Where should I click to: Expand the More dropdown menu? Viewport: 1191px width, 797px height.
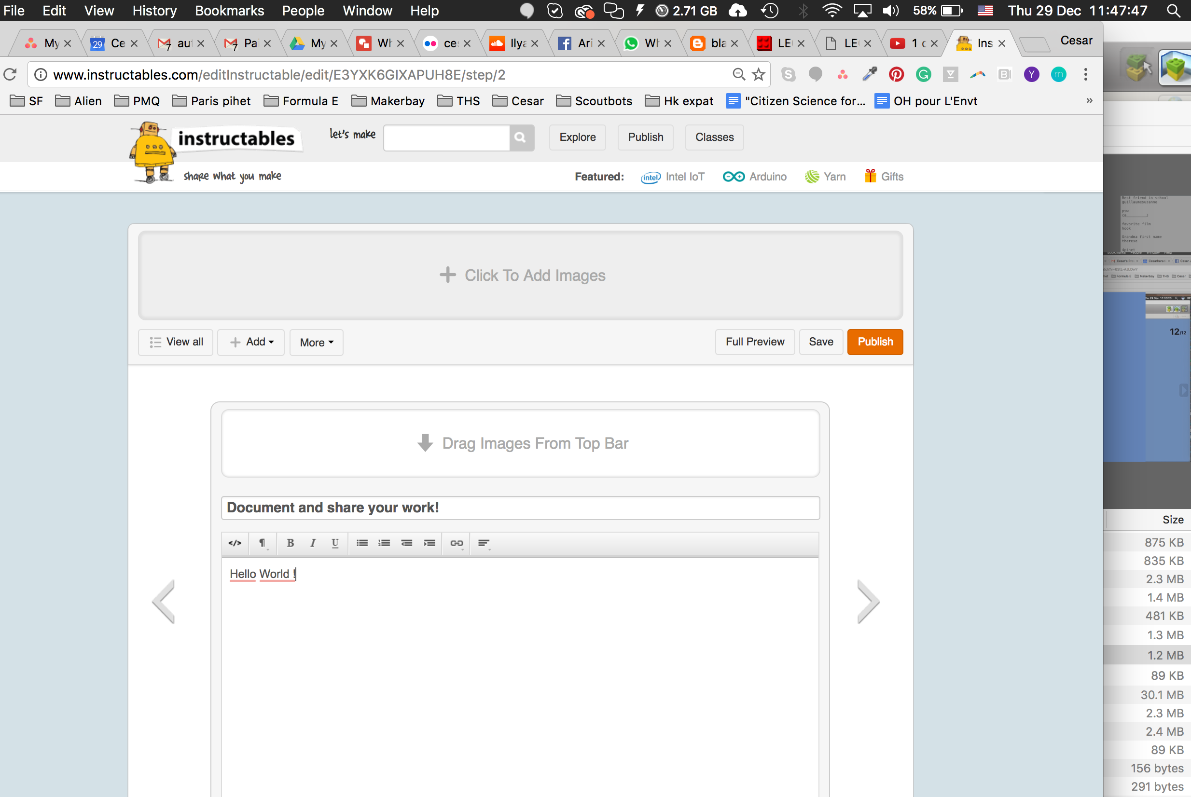(x=315, y=342)
